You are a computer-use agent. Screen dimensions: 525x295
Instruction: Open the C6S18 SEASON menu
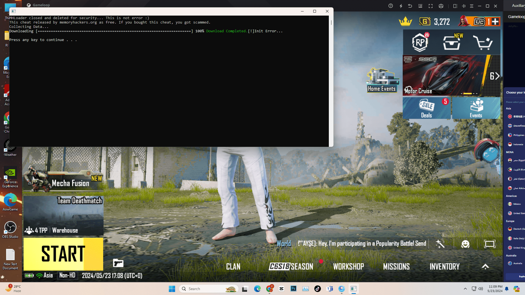[291, 267]
